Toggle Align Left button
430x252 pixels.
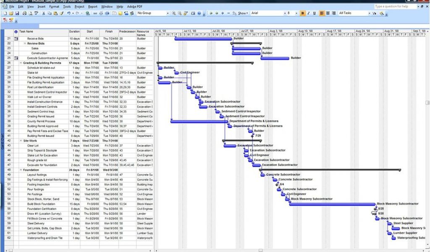pyautogui.click(x=322, y=13)
